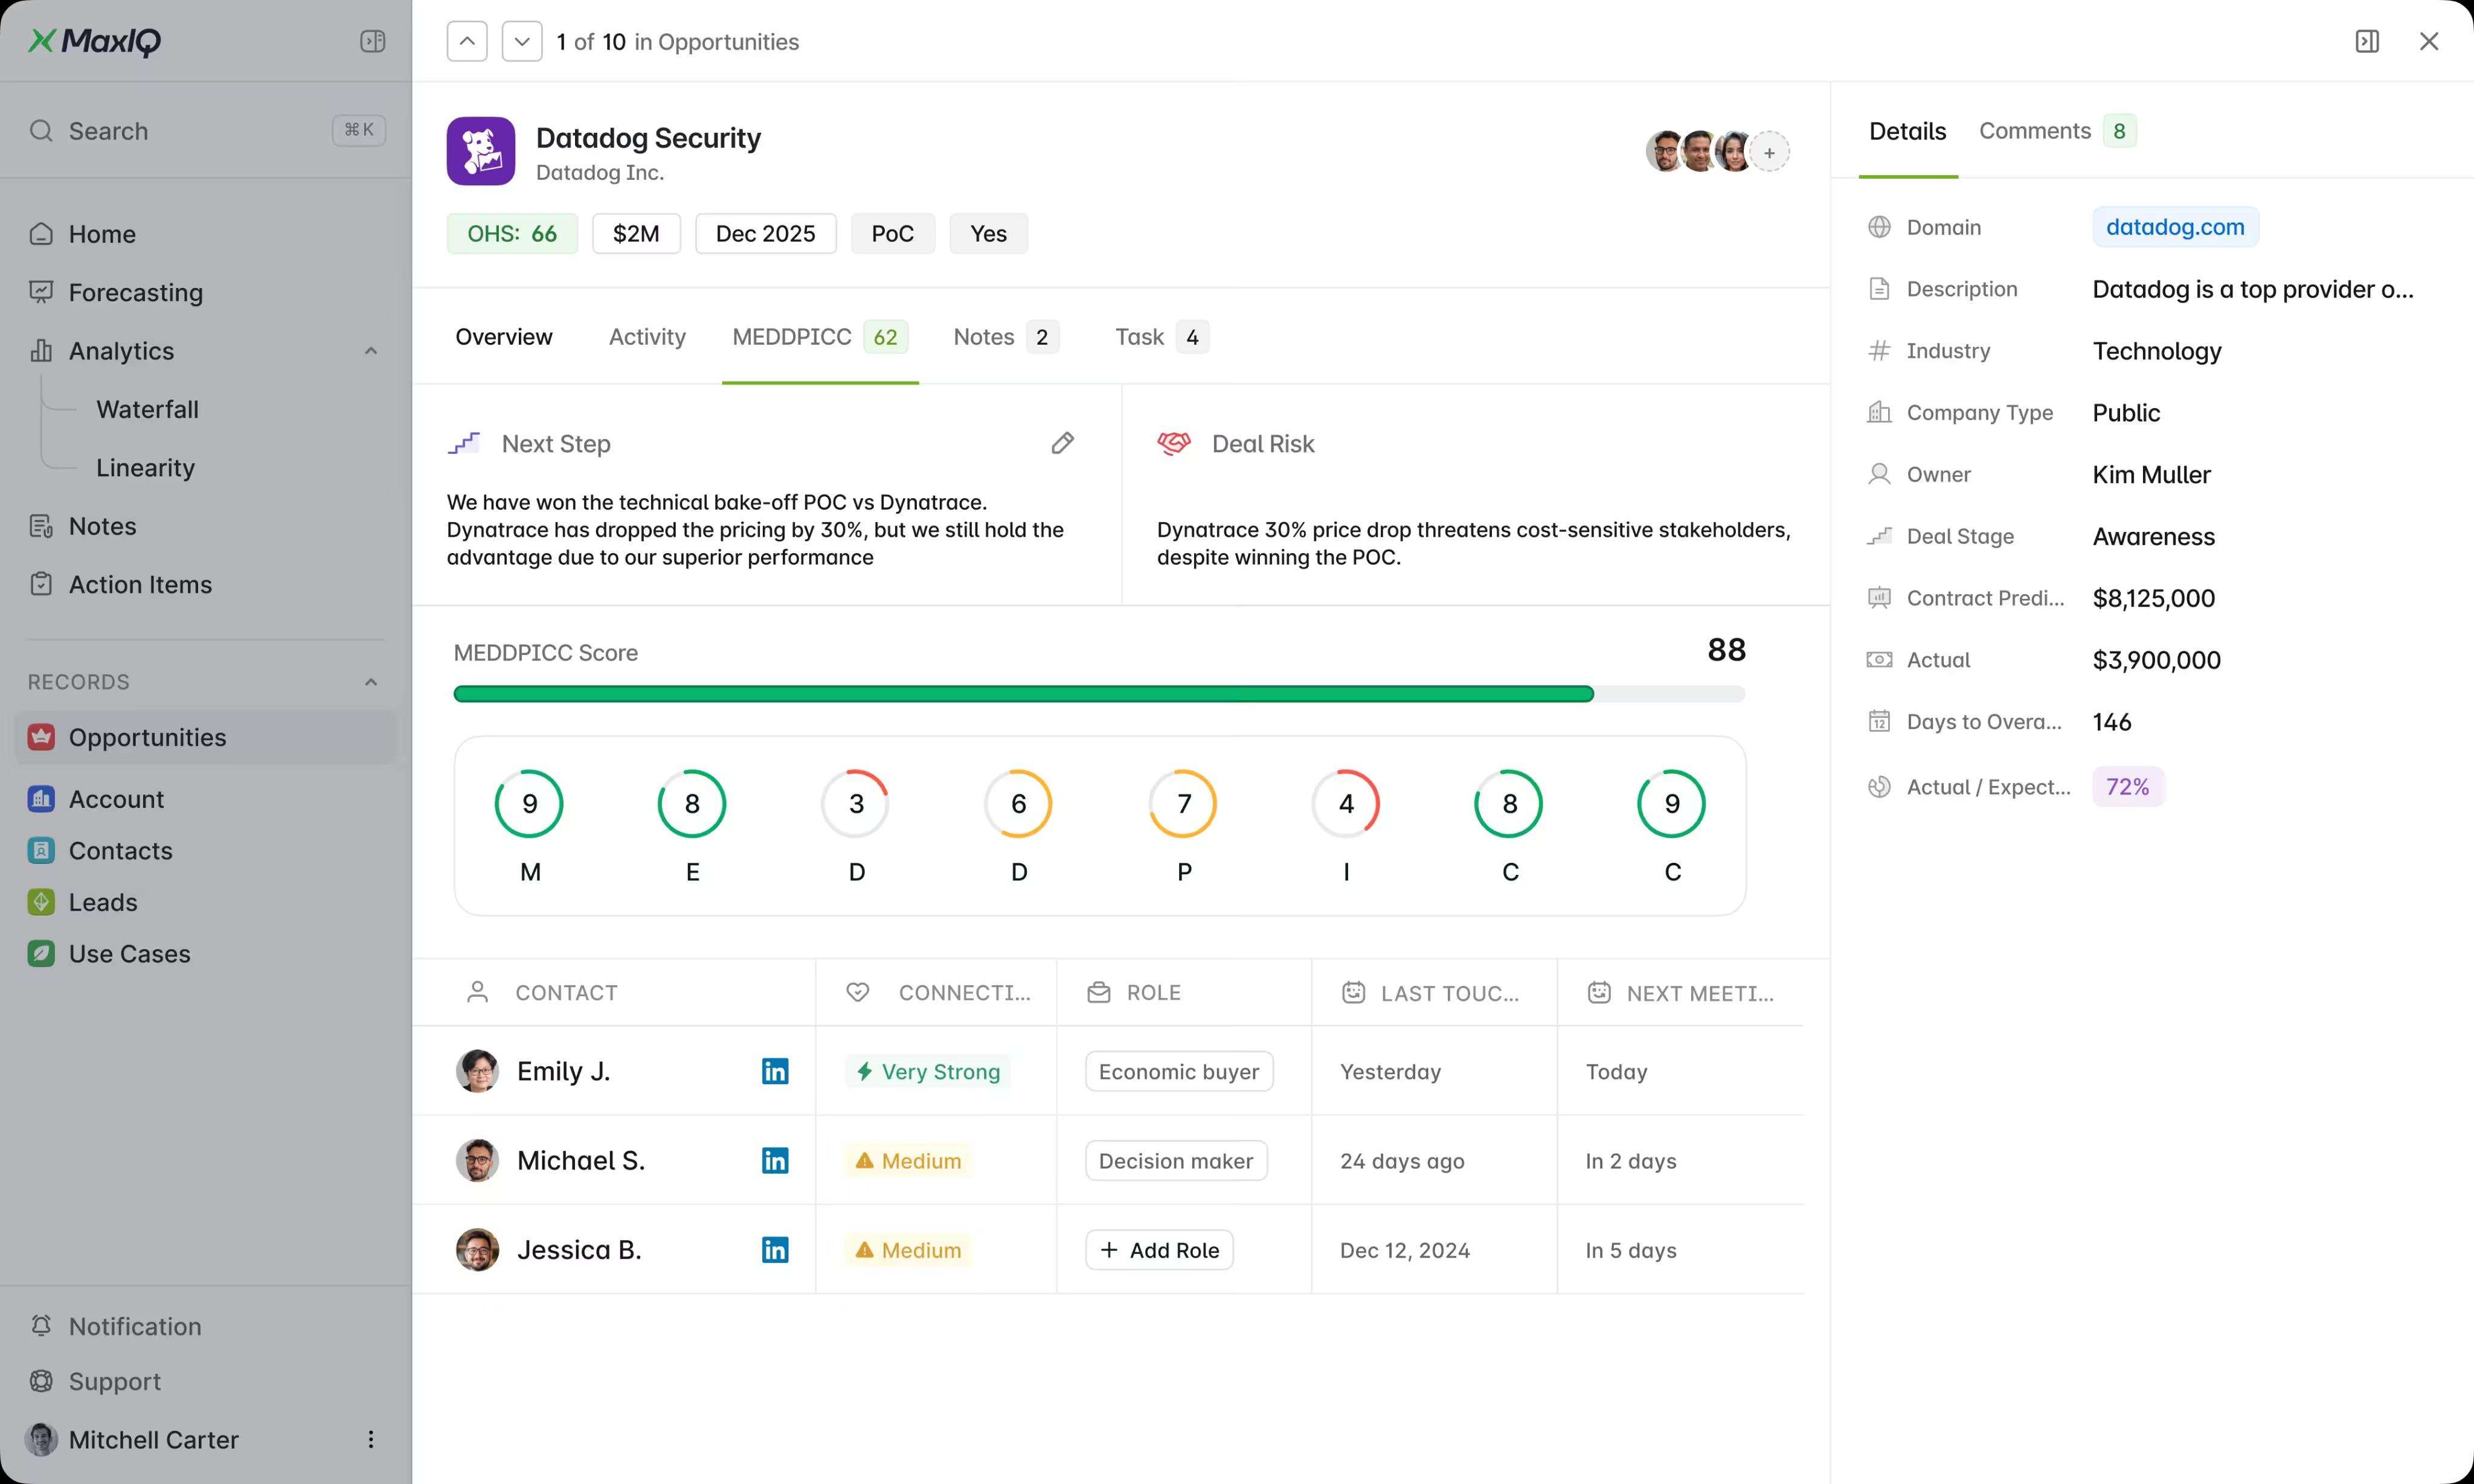Open Forecasting from the sidebar
Viewport: 2474px width, 1484px height.
[135, 292]
